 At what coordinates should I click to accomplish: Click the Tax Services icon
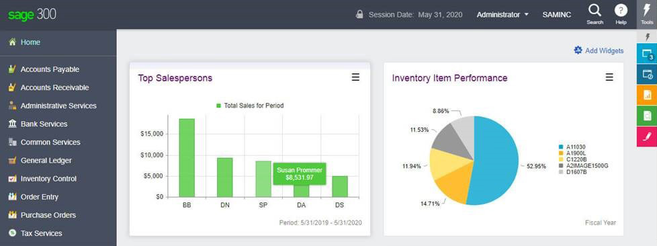(12, 233)
